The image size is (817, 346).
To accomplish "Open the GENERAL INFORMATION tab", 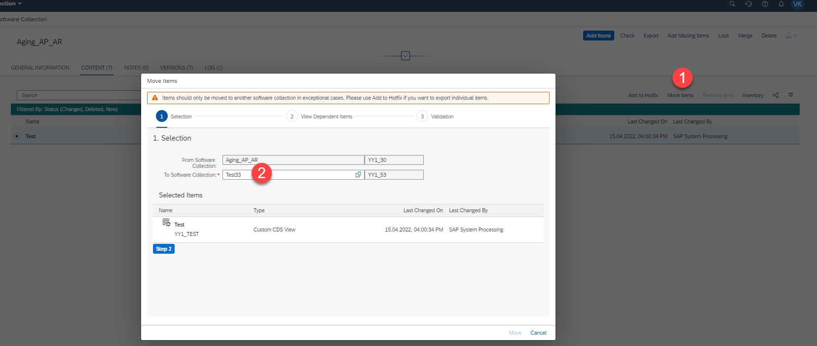I will [x=40, y=68].
